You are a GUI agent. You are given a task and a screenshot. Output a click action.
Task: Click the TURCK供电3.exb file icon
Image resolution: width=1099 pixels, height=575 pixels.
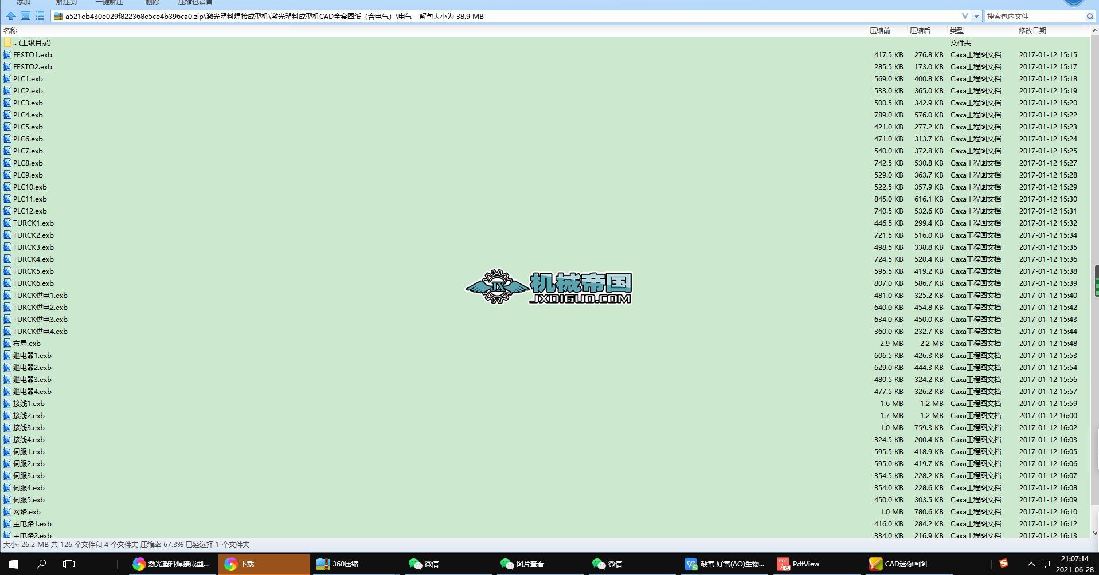click(x=7, y=320)
